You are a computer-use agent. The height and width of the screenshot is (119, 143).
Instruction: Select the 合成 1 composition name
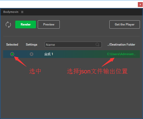(49, 54)
